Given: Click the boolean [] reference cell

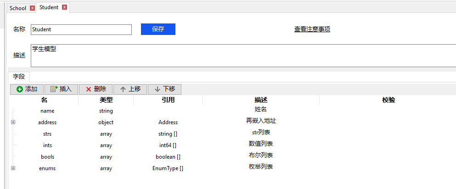Looking at the screenshot, I should point(168,157).
